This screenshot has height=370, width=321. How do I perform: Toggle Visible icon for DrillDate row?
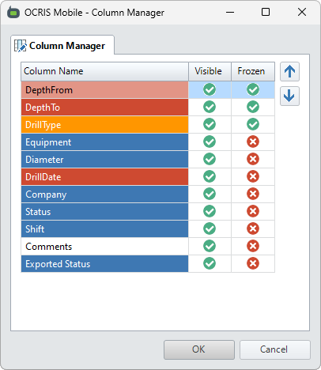tap(210, 176)
